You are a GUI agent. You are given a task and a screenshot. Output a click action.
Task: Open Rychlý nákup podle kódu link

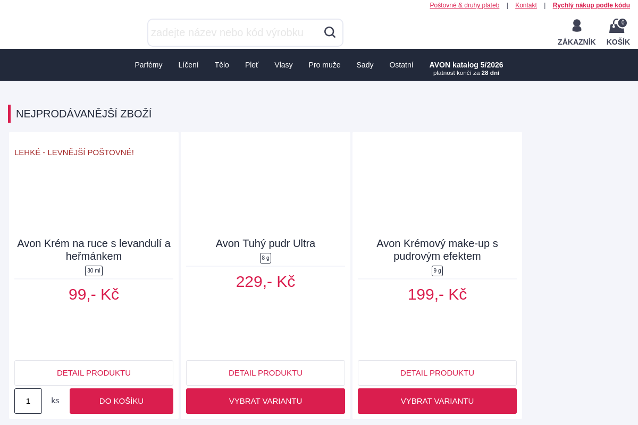(x=591, y=5)
